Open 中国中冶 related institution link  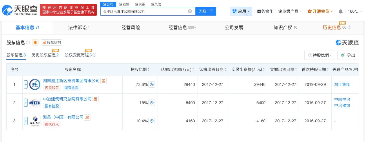pos(342,99)
